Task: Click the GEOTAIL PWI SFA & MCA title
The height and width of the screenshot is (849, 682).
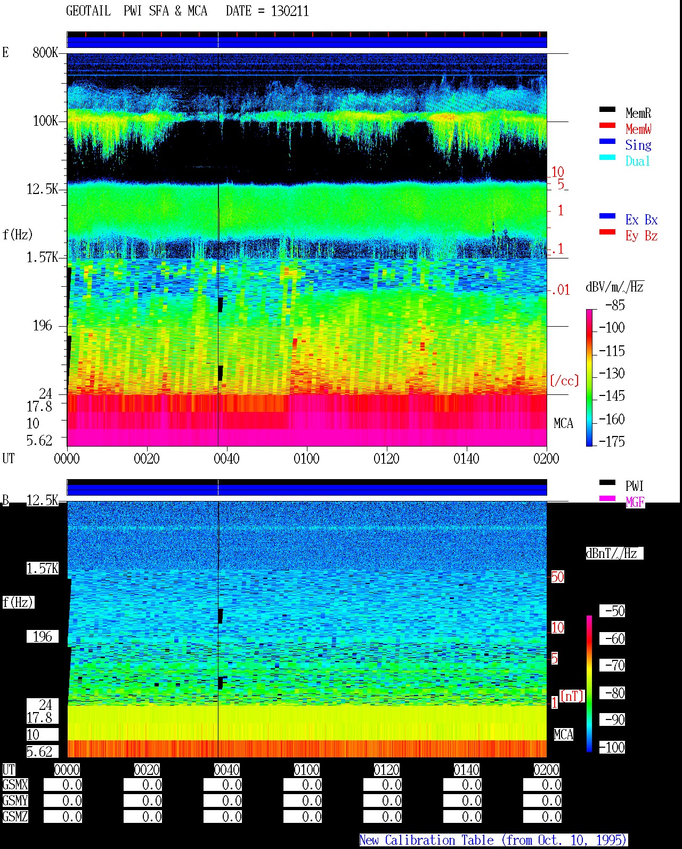Action: pos(136,11)
